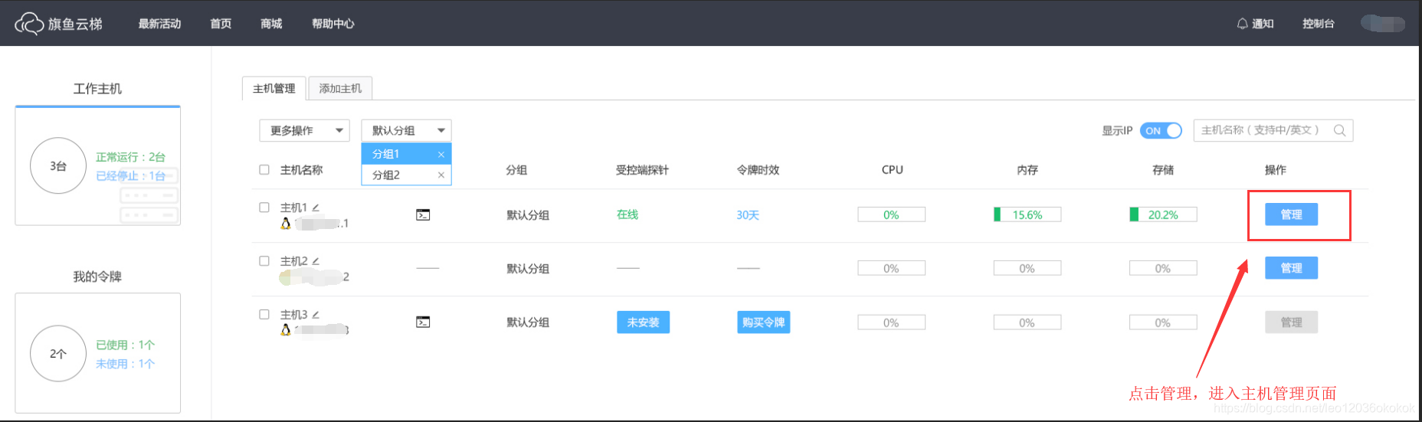The width and height of the screenshot is (1422, 422).
Task: Click 已使用：1个 token text
Action: click(125, 345)
